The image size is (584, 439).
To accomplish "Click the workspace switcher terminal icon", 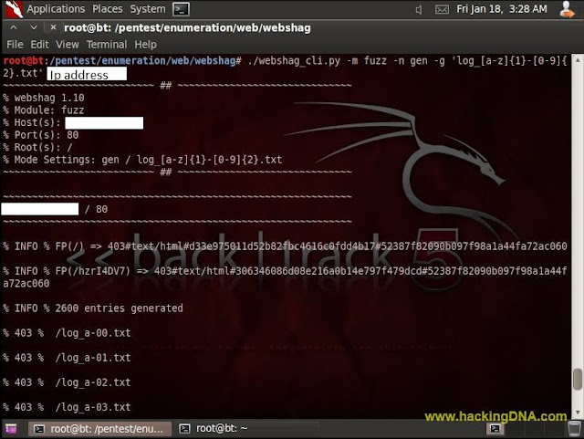I will click(x=495, y=429).
